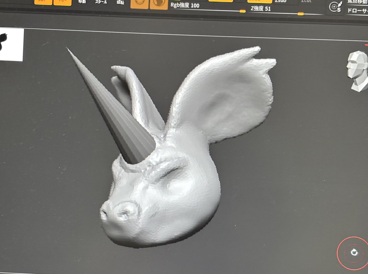Open the white reference thumbnail at left edge

(12, 44)
